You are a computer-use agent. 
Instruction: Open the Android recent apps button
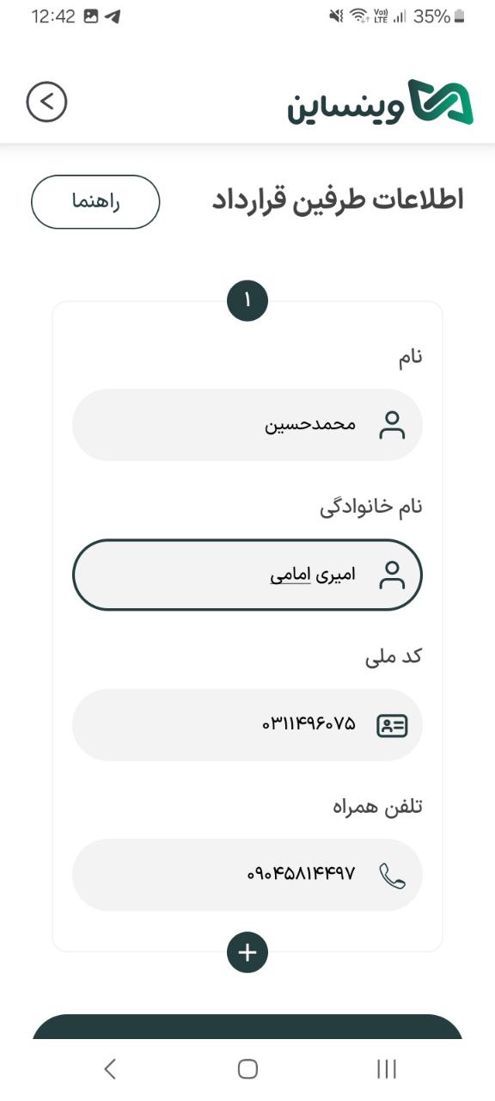(x=387, y=1069)
